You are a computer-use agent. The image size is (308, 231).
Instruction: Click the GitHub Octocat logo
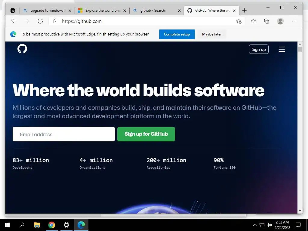click(22, 49)
